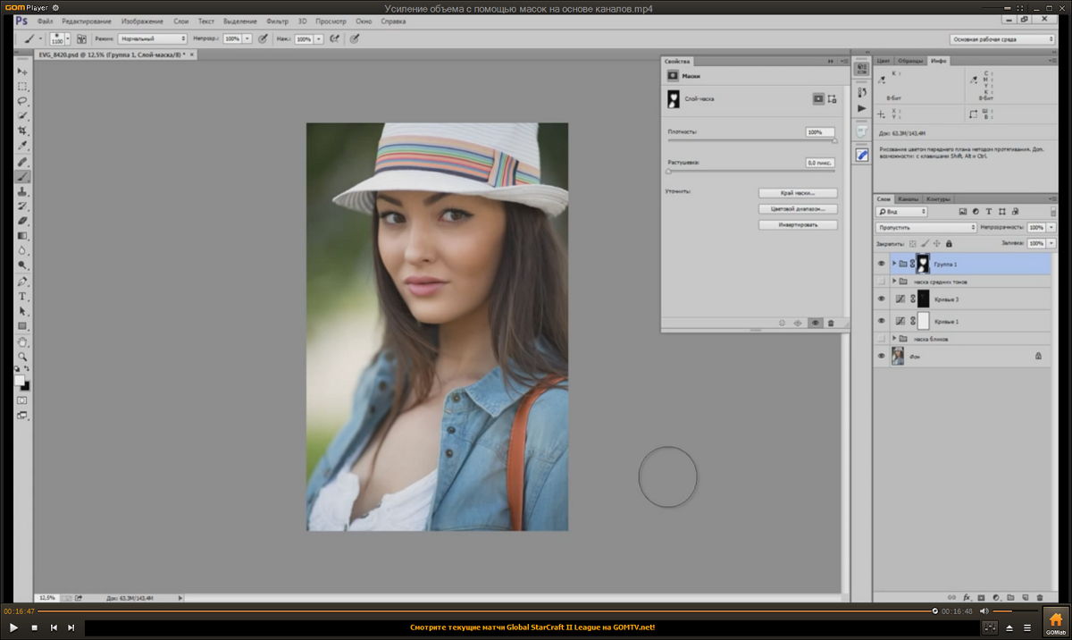
Task: Open the workspace dropdown Основная рабочая среда
Action: (1001, 39)
